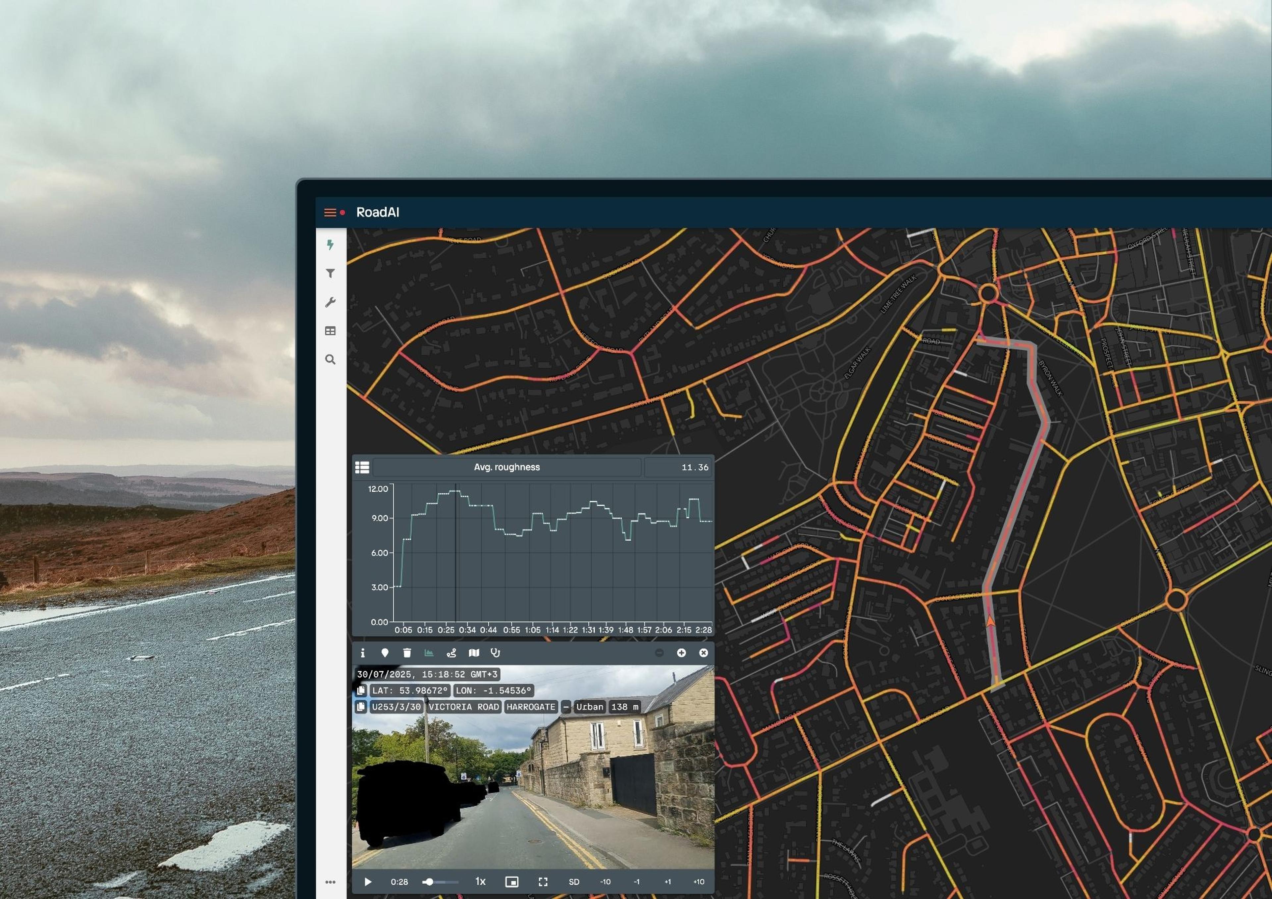Click the info icon in the video panel toolbar
The height and width of the screenshot is (899, 1272).
click(363, 653)
